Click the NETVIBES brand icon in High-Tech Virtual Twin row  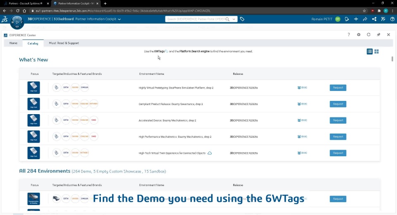pos(84,153)
